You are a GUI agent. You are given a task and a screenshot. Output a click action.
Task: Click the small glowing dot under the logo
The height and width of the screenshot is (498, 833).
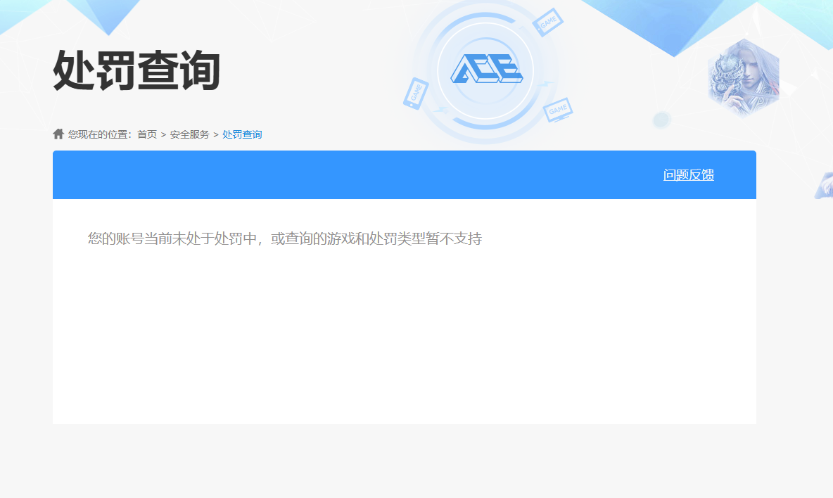tap(662, 119)
